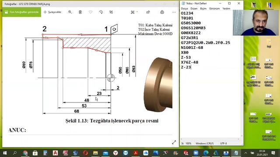Open Yandex browser from the taskbar
Screen dimensions: 280x157
(115, 153)
